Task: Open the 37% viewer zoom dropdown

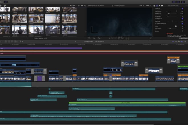Action: [141, 6]
